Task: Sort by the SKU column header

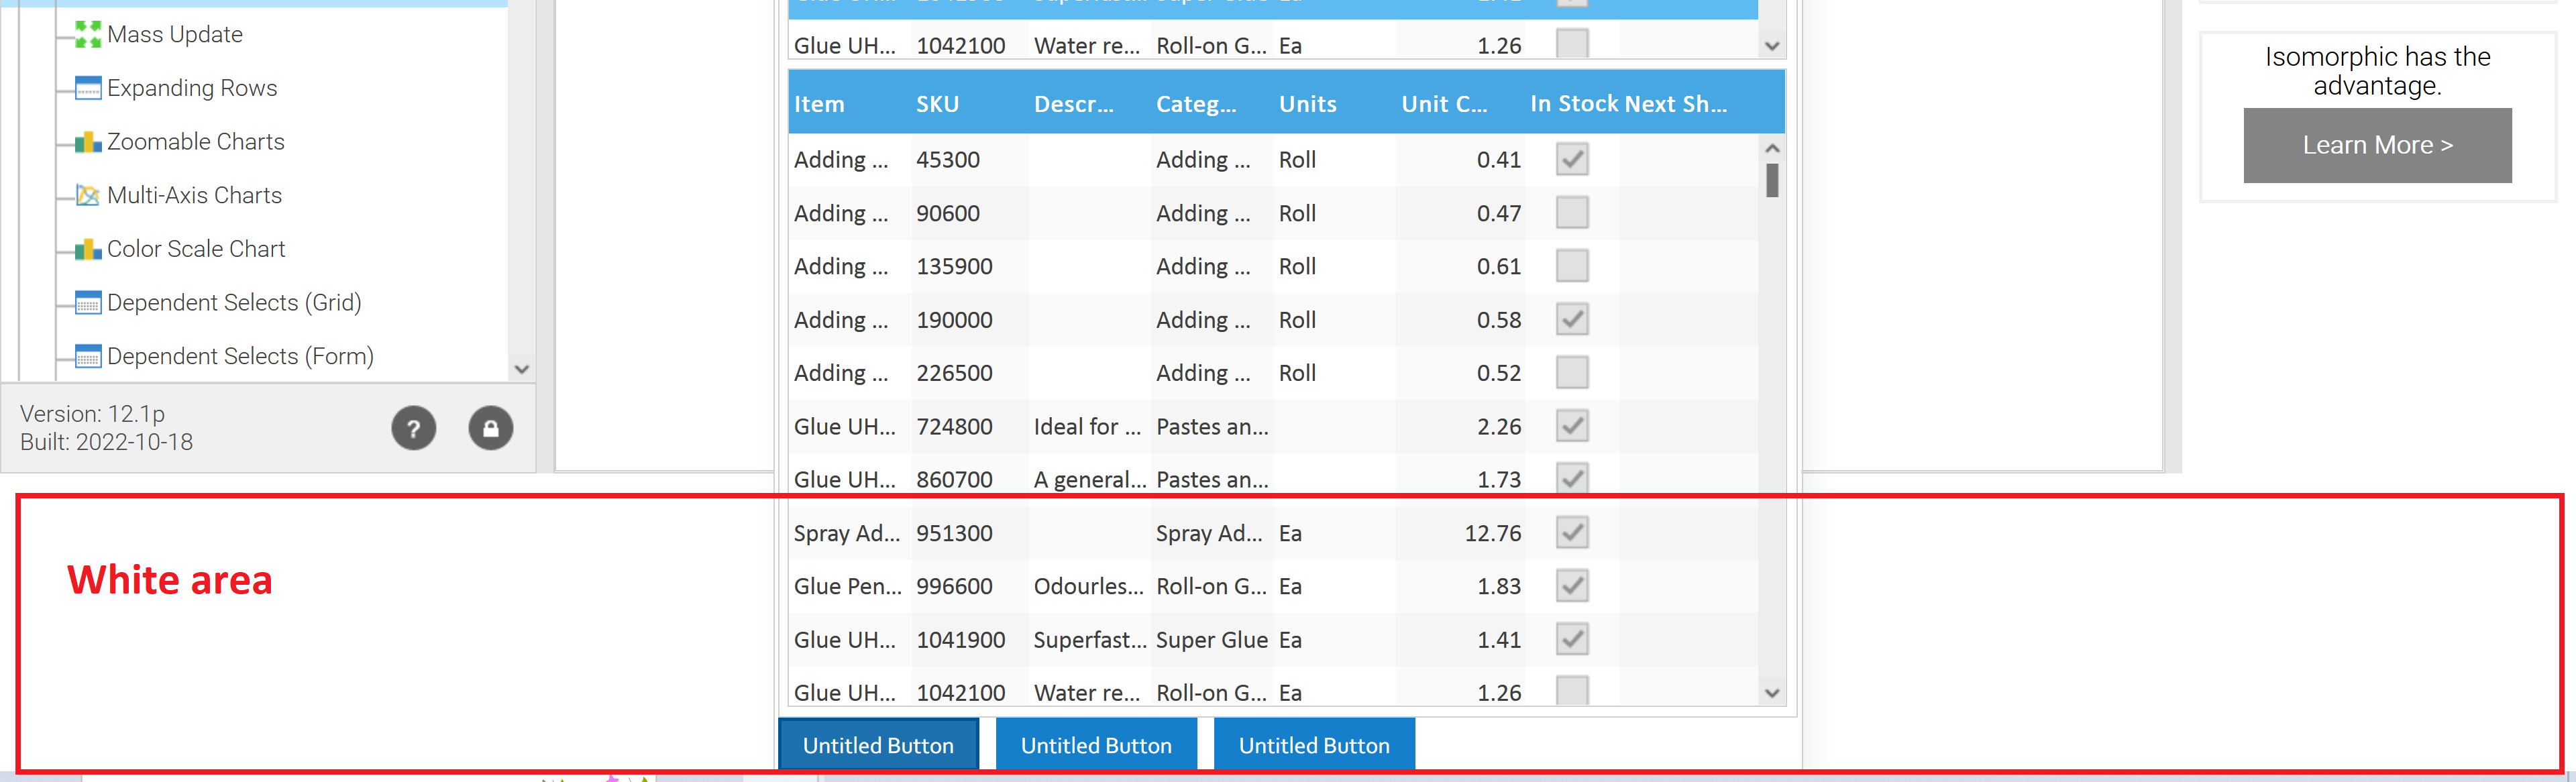Action: (937, 104)
